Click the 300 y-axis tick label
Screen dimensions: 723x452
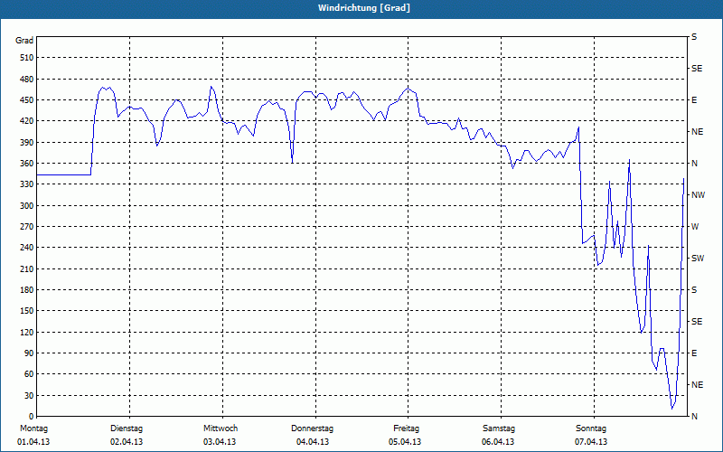tap(27, 205)
